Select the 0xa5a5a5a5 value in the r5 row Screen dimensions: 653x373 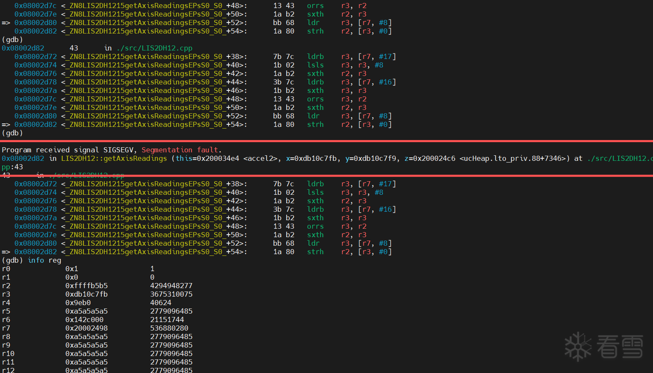tap(87, 311)
